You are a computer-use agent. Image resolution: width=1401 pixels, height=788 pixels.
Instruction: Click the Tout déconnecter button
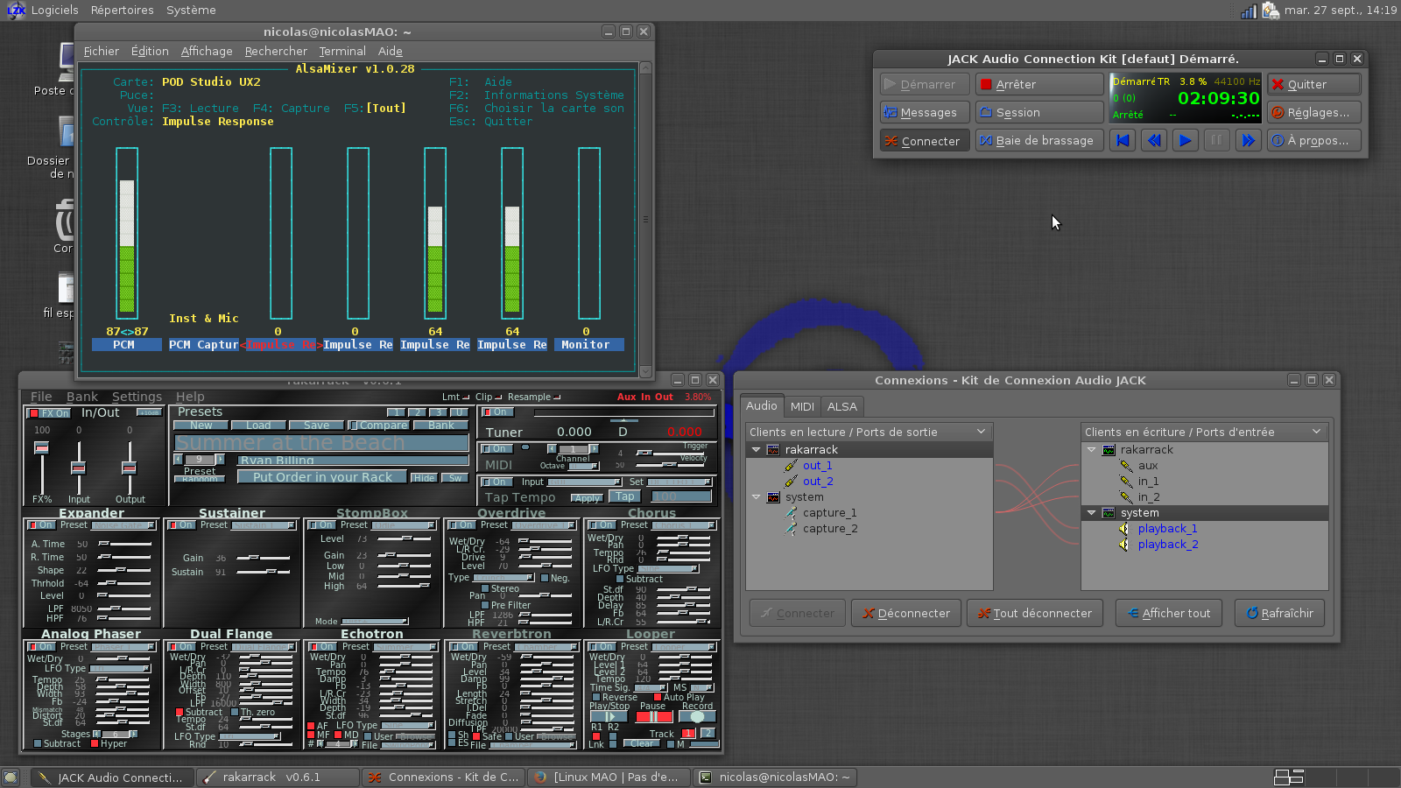(1034, 614)
